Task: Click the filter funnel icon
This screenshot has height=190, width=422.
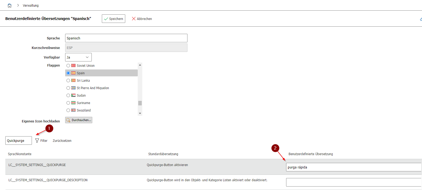Action: pos(37,141)
